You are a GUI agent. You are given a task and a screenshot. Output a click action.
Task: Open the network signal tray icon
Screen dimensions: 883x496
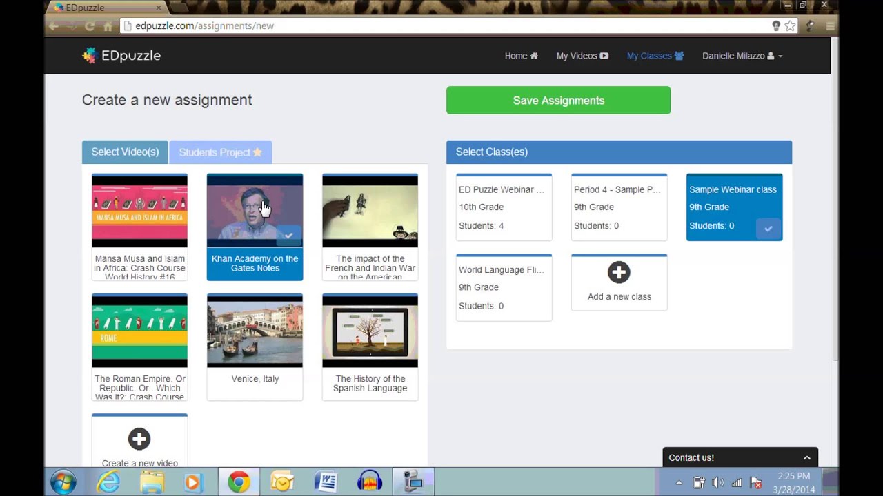coord(736,482)
